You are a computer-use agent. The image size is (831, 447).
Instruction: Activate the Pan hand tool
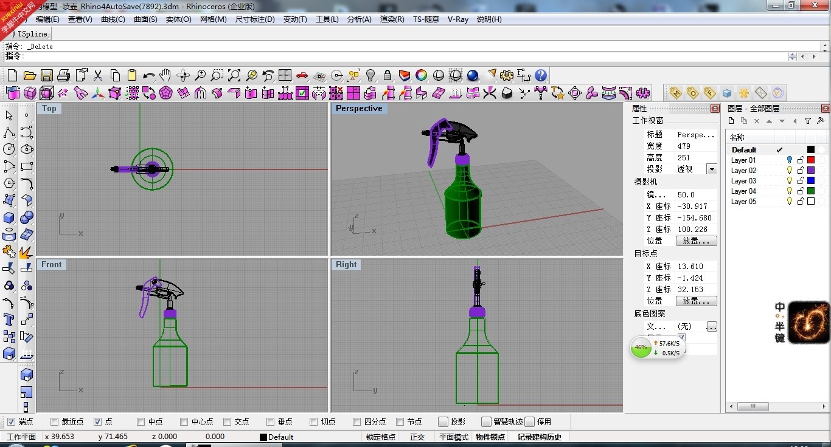tap(165, 76)
